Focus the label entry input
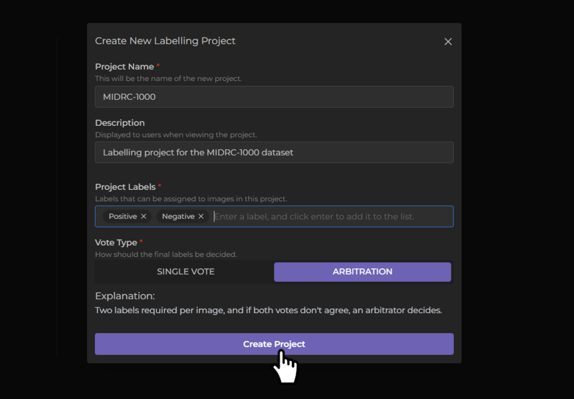Screen dimensions: 574x399 click(x=329, y=216)
